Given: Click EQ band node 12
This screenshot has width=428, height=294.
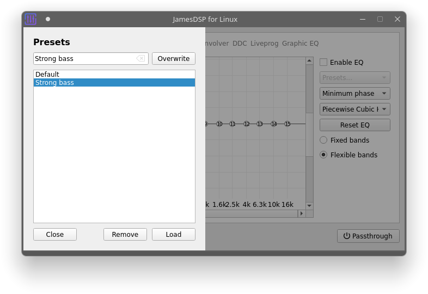Looking at the screenshot, I should point(247,124).
